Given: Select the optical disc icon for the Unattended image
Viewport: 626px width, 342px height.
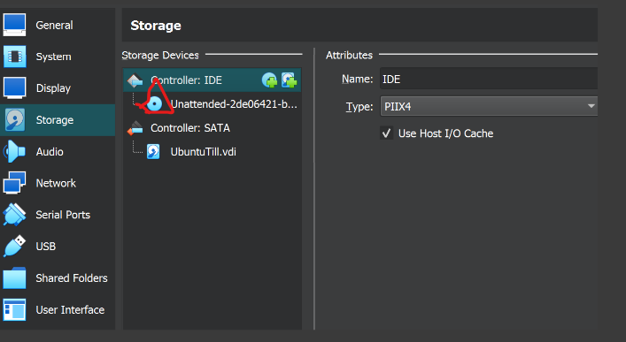Looking at the screenshot, I should [154, 104].
